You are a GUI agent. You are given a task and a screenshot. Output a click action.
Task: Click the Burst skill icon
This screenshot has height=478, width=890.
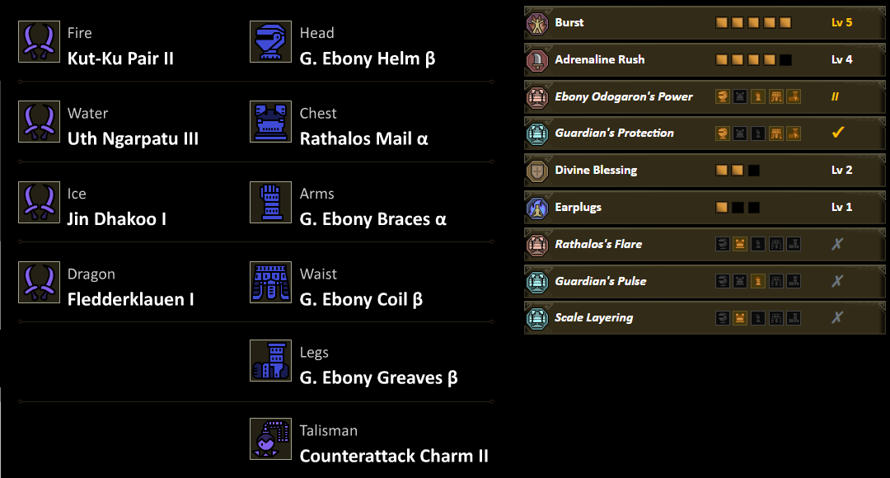coord(537,23)
